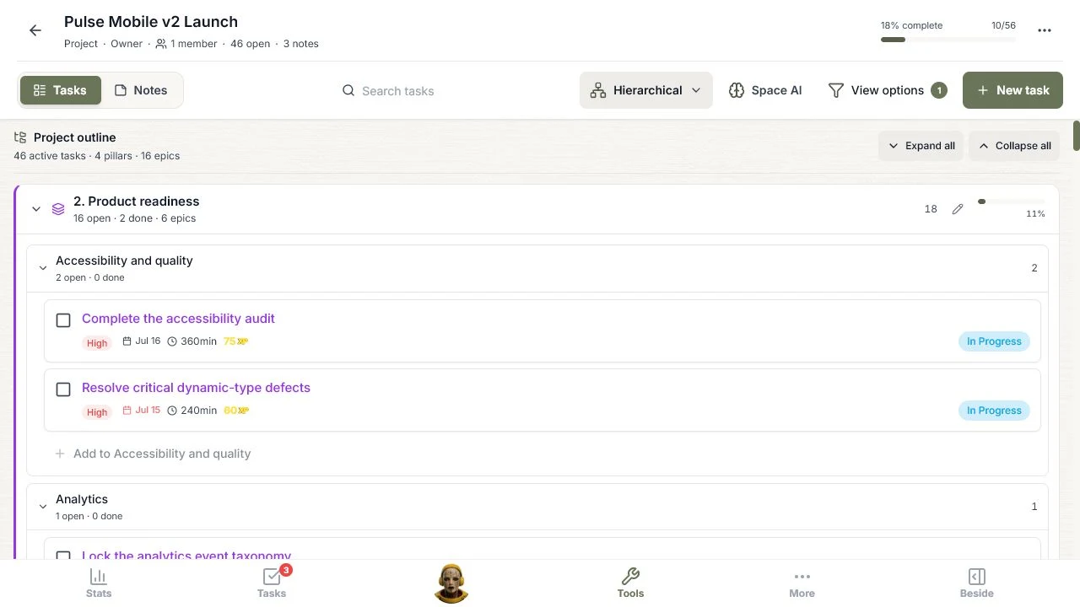Viewport: 1080px width, 607px height.
Task: Switch to the Notes tab
Action: (x=141, y=90)
